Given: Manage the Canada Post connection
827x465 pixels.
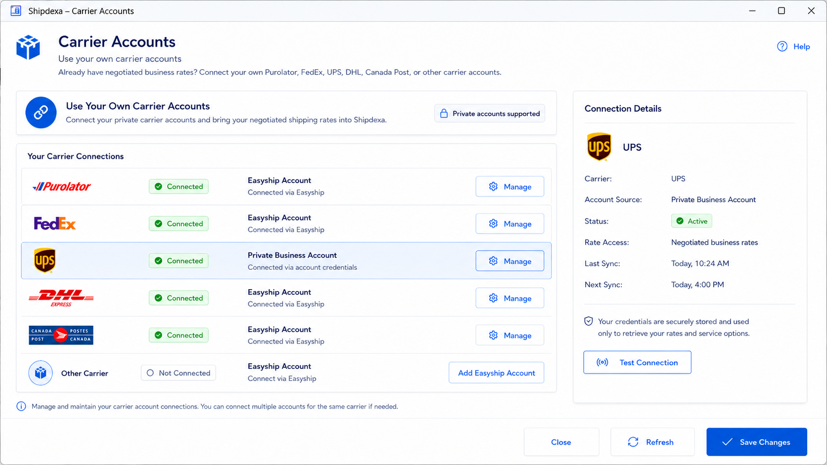Looking at the screenshot, I should tap(510, 335).
